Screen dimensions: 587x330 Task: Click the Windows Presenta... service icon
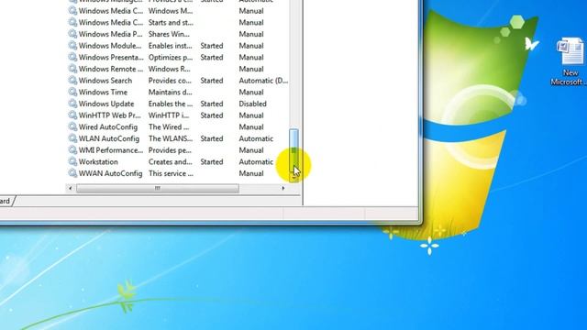point(72,57)
